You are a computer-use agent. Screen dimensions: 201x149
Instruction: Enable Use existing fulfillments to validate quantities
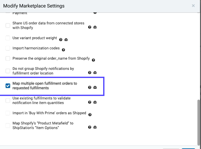point(8,100)
